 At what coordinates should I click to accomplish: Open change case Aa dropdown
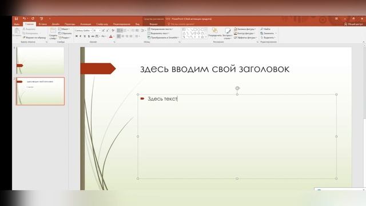(x=104, y=37)
